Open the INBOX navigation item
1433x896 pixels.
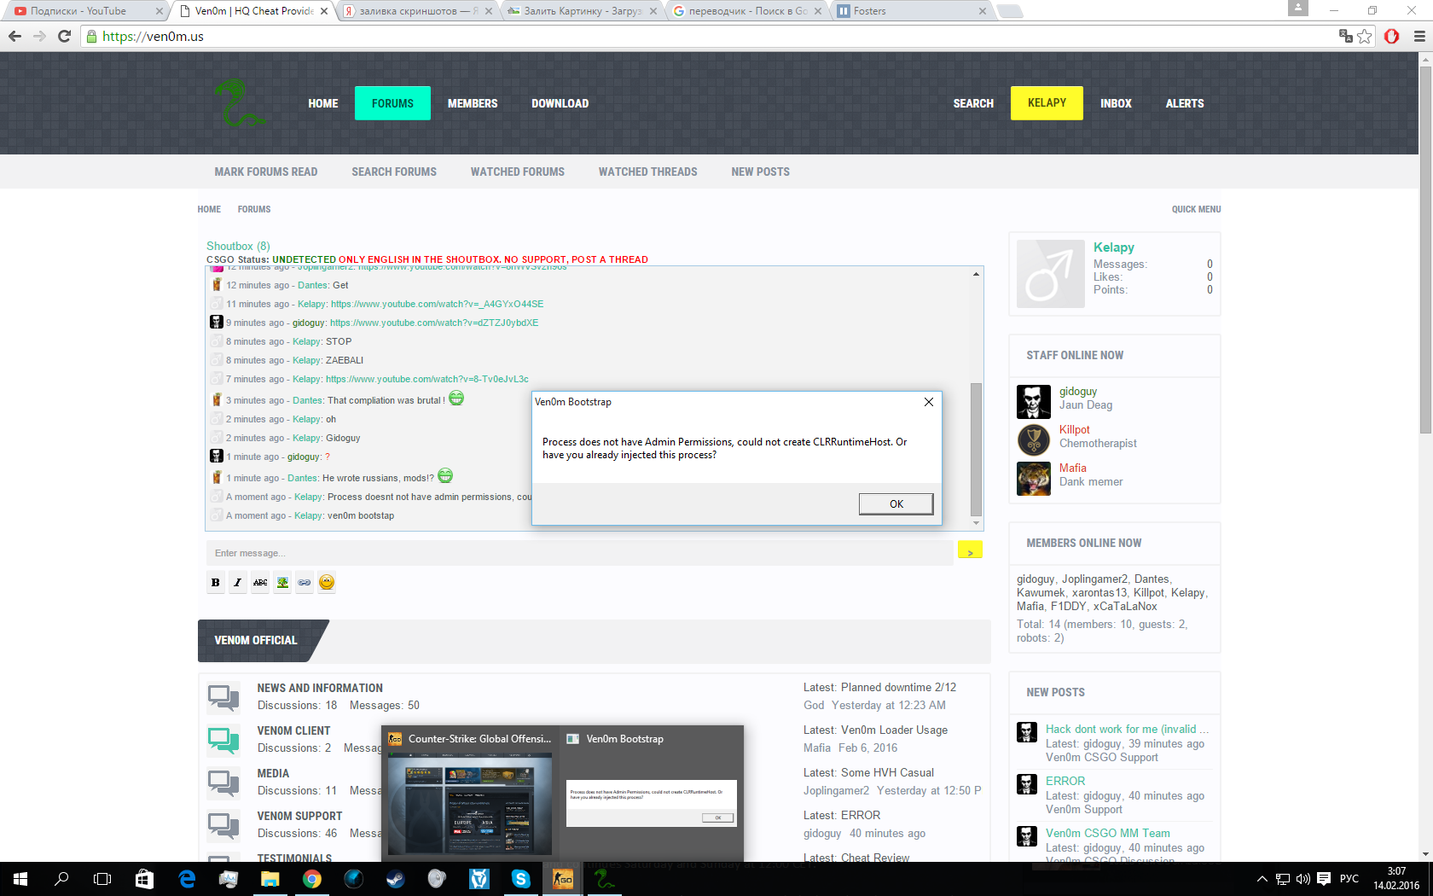[x=1116, y=103]
